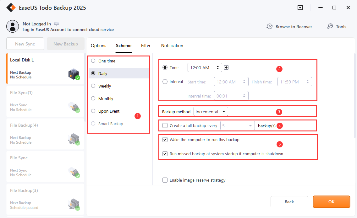Select the Upon Event schedule option
357x218 pixels.
(93, 111)
